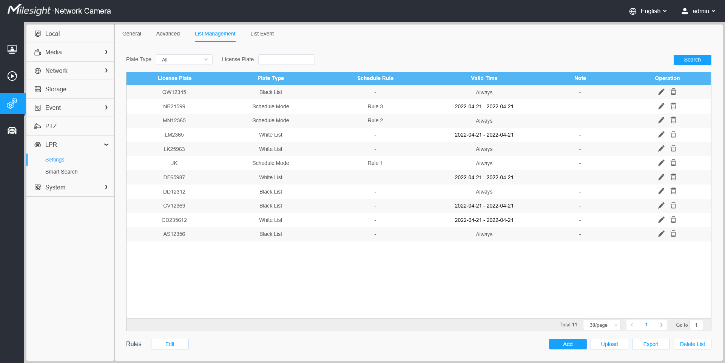The height and width of the screenshot is (363, 725).
Task: Change the 30/page size dropdown
Action: (602, 325)
